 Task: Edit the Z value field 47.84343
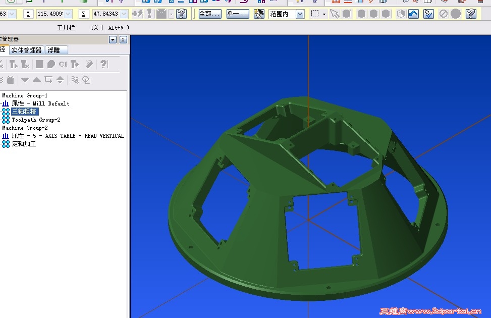click(106, 14)
